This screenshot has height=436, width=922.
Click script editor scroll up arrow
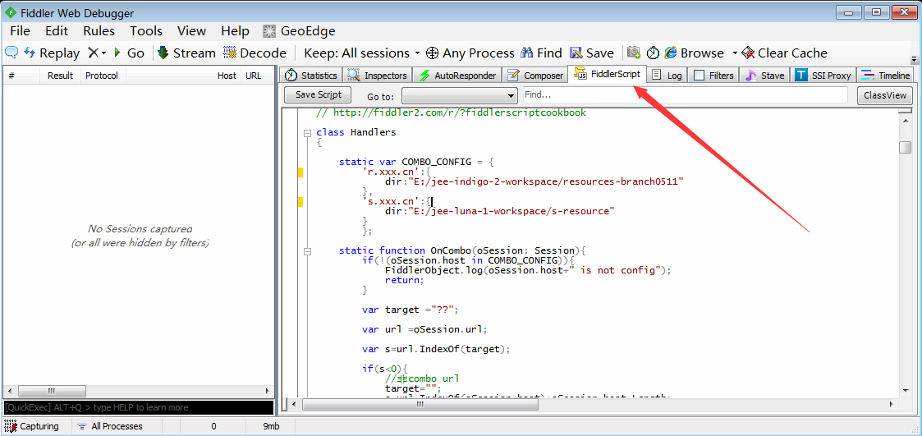pyautogui.click(x=905, y=120)
